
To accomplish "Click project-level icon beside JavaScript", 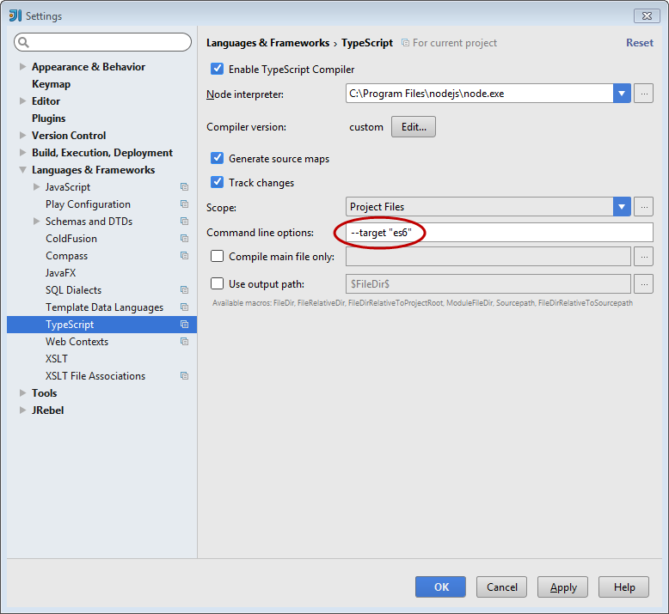I will click(184, 187).
